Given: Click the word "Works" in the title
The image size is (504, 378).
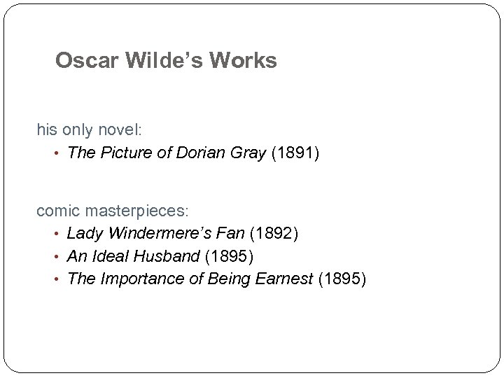Looking at the screenshot, I should (x=247, y=61).
